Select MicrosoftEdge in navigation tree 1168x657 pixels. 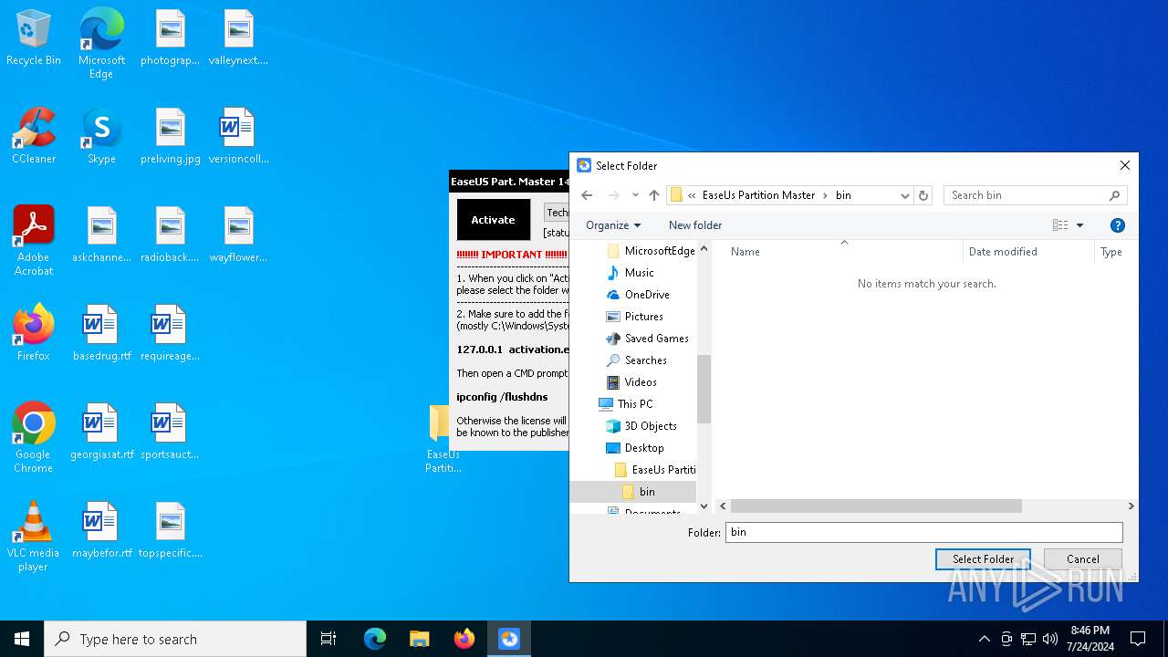[651, 251]
